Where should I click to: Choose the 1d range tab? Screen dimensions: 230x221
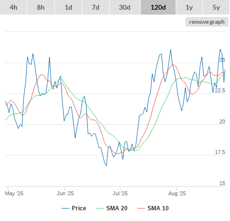tap(68, 7)
